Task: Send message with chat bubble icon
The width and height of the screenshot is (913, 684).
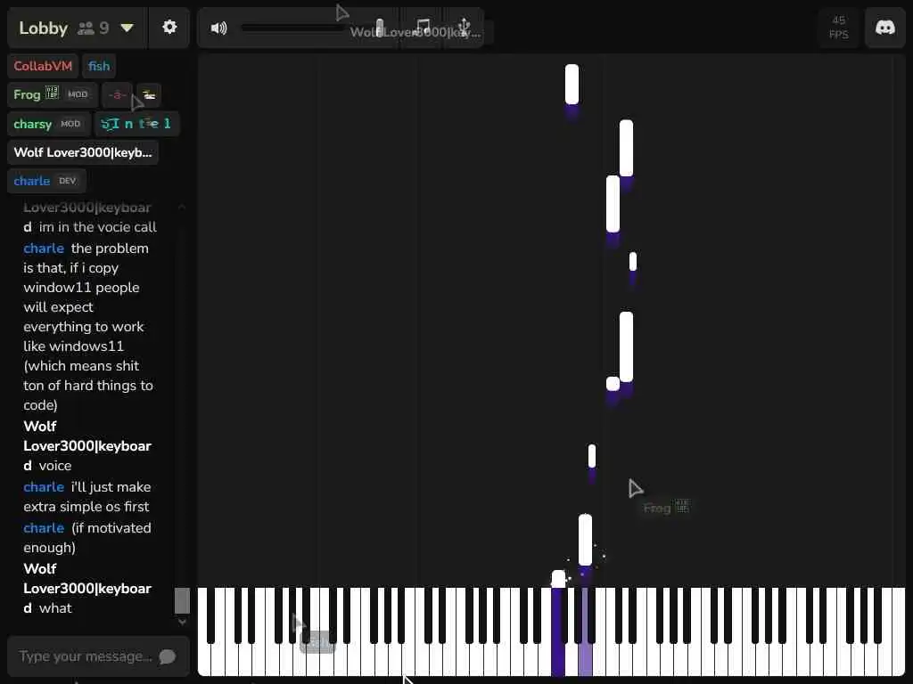Action: 167,656
